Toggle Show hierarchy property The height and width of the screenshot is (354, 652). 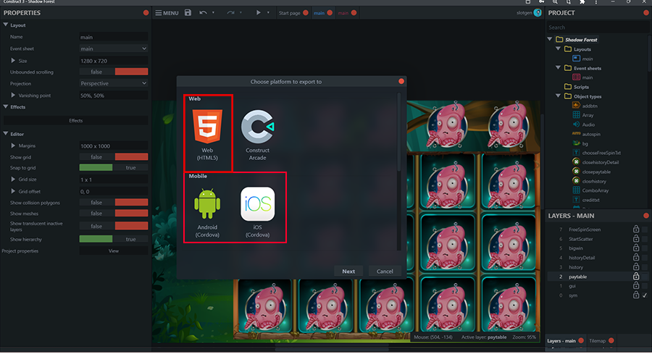coord(114,240)
